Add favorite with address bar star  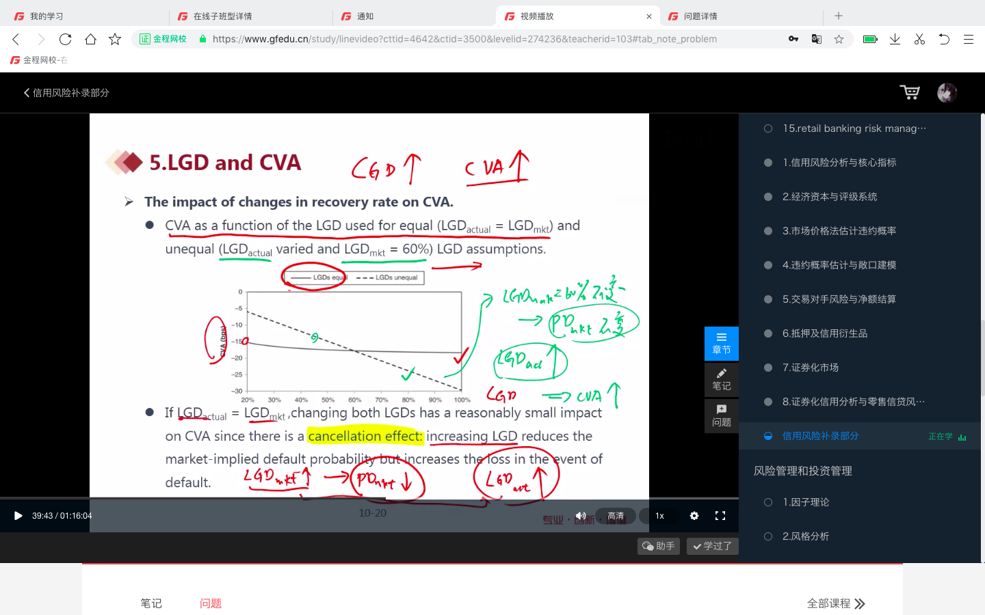[839, 39]
